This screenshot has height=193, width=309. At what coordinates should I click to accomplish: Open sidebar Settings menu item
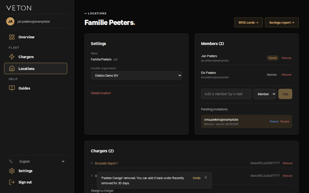point(36,171)
